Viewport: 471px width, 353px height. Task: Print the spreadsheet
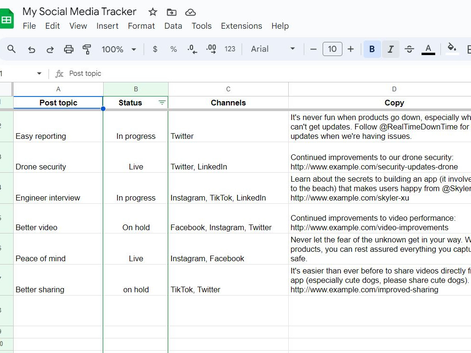[x=68, y=49]
